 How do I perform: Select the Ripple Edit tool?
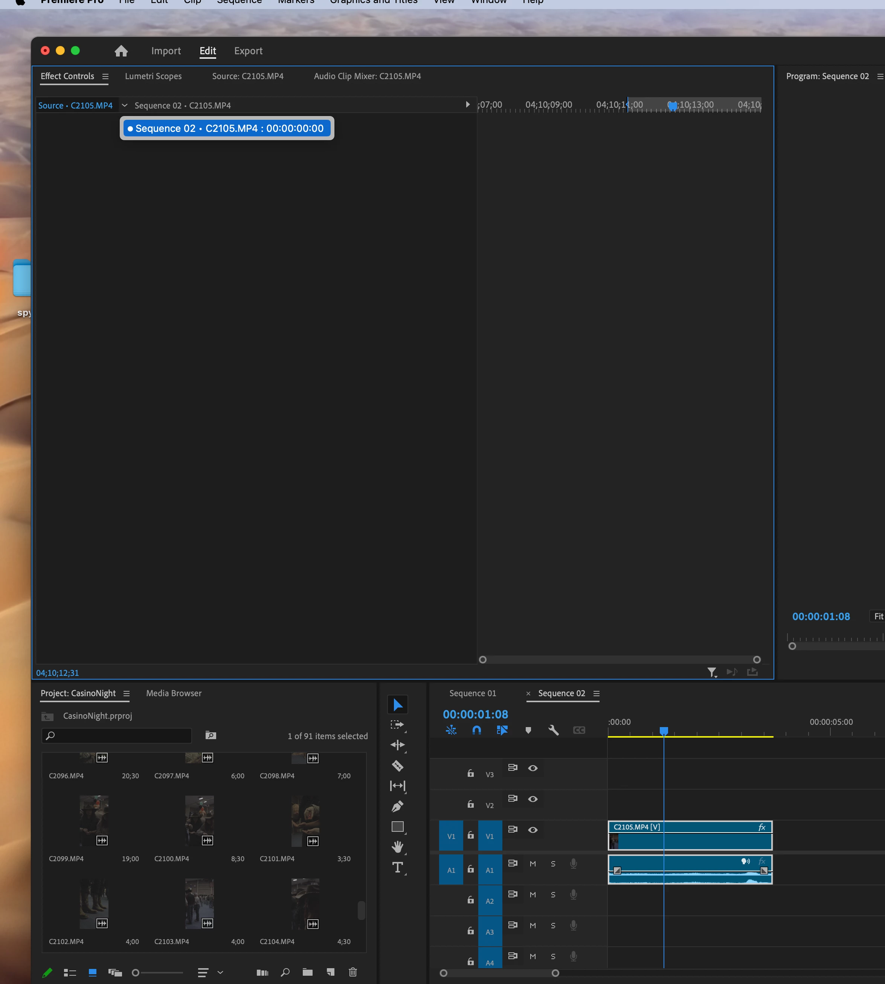click(397, 745)
